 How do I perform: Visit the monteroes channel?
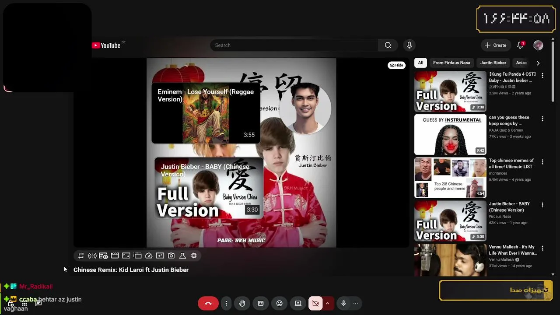tap(498, 173)
